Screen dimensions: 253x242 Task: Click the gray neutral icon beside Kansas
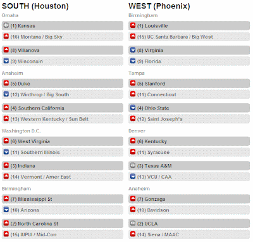(x=6, y=25)
